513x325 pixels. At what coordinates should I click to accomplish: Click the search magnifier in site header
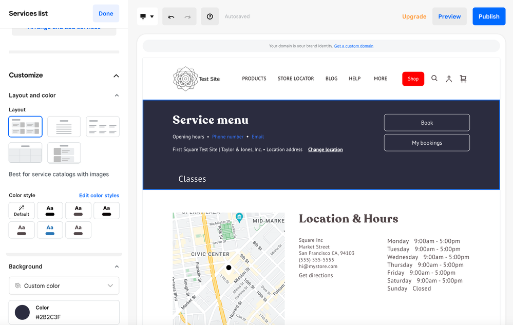(434, 79)
